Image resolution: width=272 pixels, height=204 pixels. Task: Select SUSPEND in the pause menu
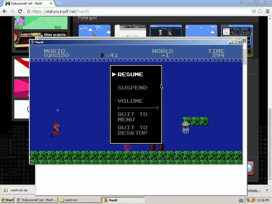(132, 88)
